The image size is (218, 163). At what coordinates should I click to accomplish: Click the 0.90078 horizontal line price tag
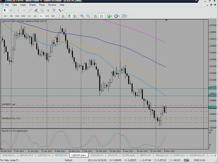213,88
